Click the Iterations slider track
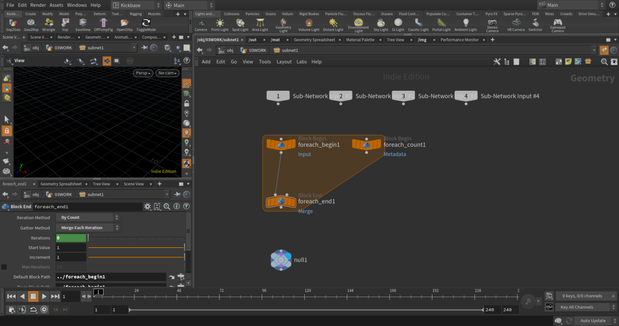619x326 pixels. click(136, 238)
